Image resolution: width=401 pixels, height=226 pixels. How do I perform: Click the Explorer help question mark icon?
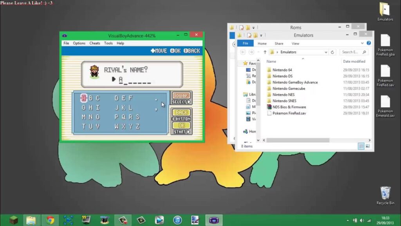coord(368,43)
